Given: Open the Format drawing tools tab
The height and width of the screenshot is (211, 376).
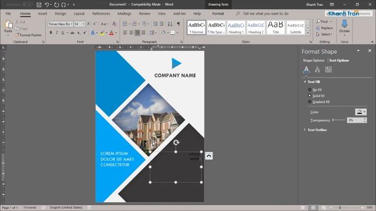Looking at the screenshot, I should [218, 13].
